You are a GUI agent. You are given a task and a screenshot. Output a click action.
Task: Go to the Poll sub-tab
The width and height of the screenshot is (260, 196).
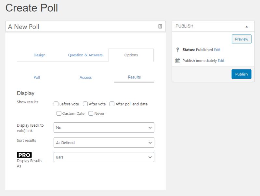click(x=37, y=77)
